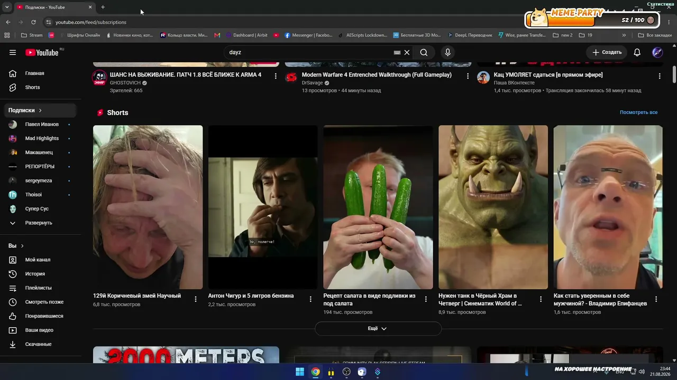Go to the YouTube home logo
This screenshot has width=677, height=380.
click(x=42, y=52)
